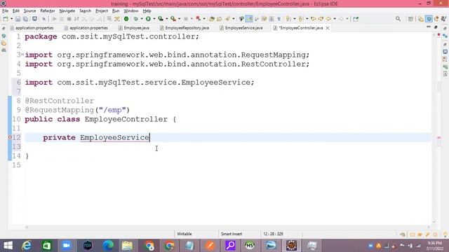The width and height of the screenshot is (449, 252).
Task: Open the Help menu
Action: [147, 11]
